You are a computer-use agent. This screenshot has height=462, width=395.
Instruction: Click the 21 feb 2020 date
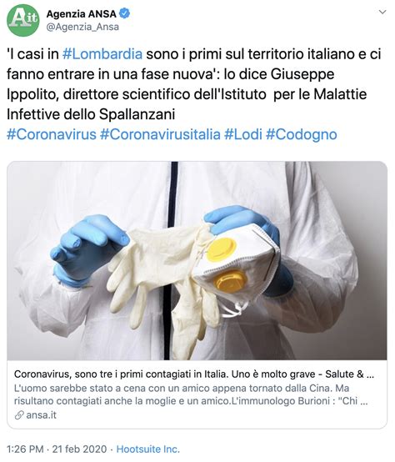[79, 449]
